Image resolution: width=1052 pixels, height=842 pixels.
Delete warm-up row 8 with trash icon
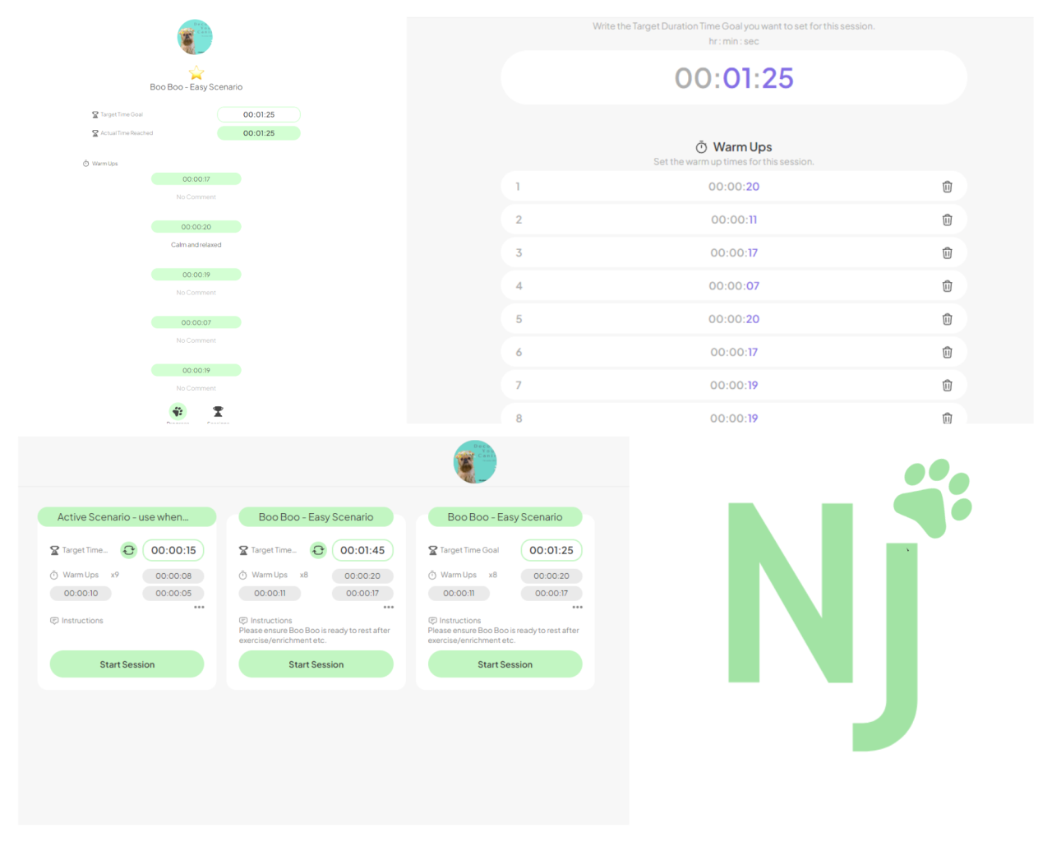point(947,418)
